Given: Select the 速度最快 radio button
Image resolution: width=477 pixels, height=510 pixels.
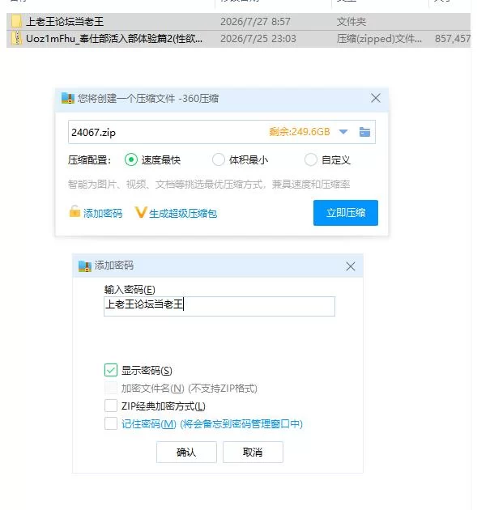Looking at the screenshot, I should (131, 159).
